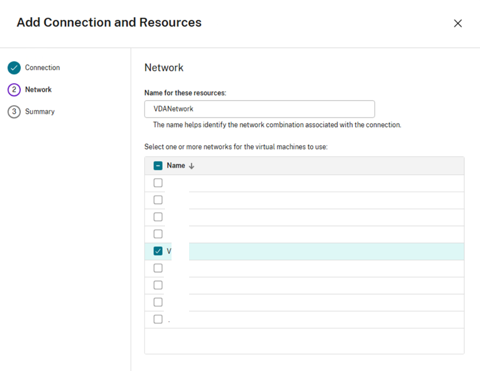Go back to the Connection step label
Image resolution: width=480 pixels, height=371 pixels.
click(x=42, y=68)
